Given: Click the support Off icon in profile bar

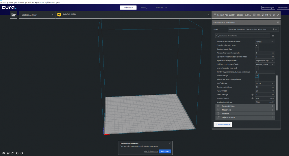Looking at the screenshot, I should (x=263, y=15).
